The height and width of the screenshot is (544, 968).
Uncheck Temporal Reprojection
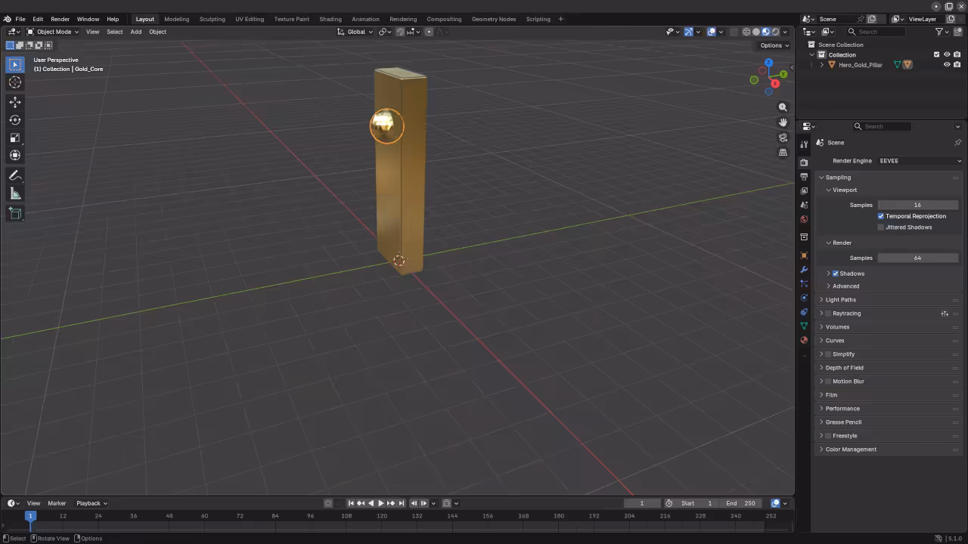880,215
